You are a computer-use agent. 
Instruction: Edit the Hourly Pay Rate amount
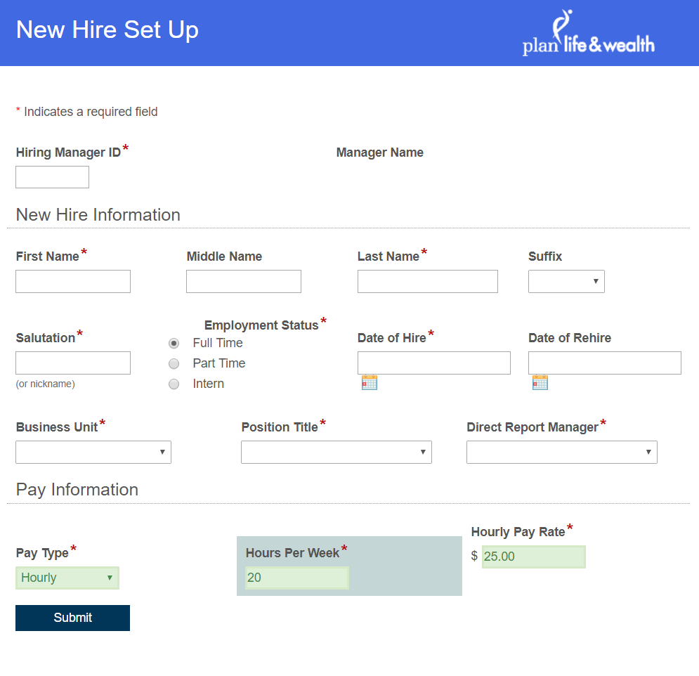(533, 557)
